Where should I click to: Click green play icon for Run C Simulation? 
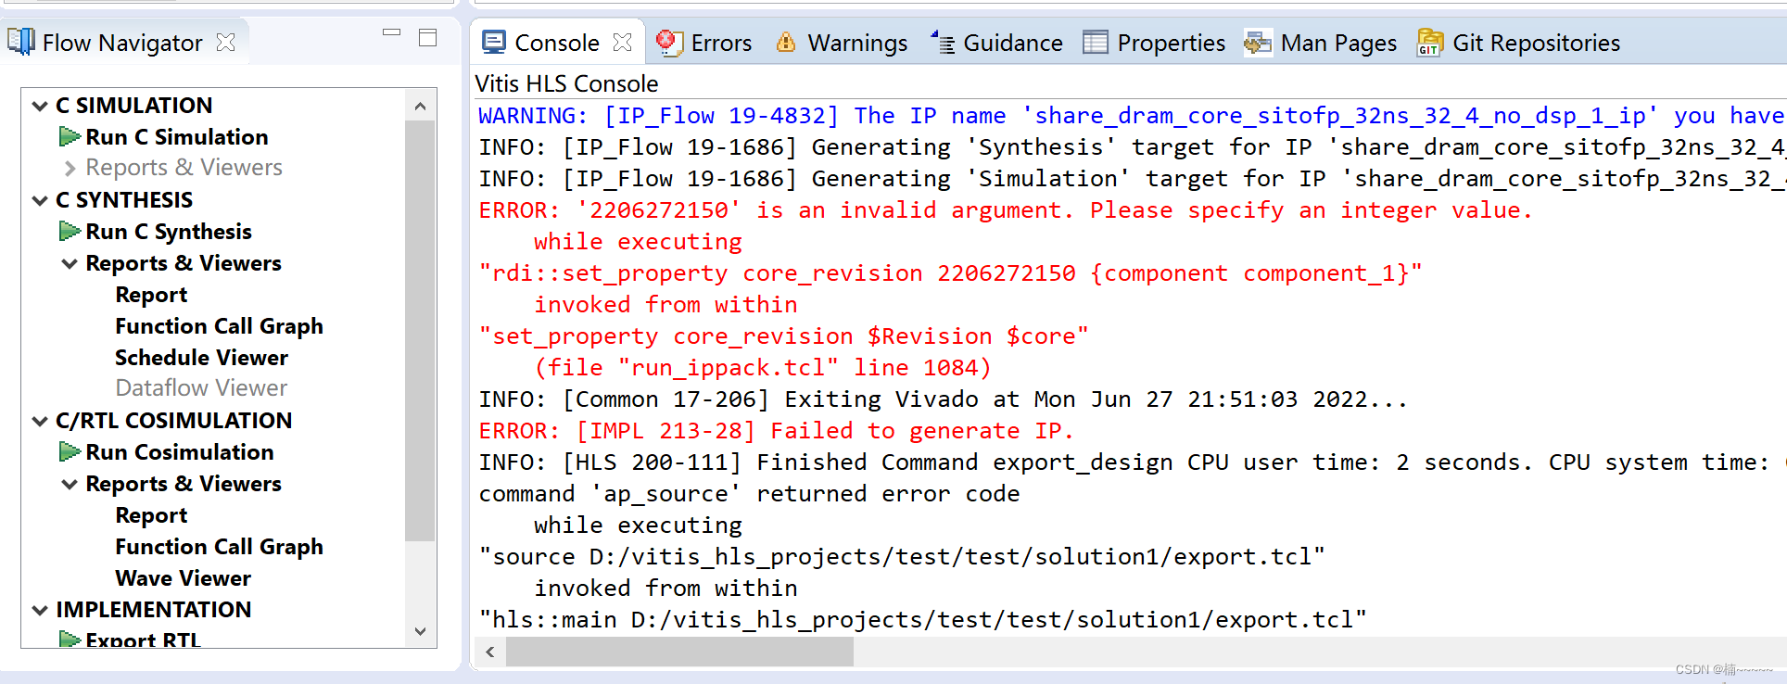tap(70, 136)
